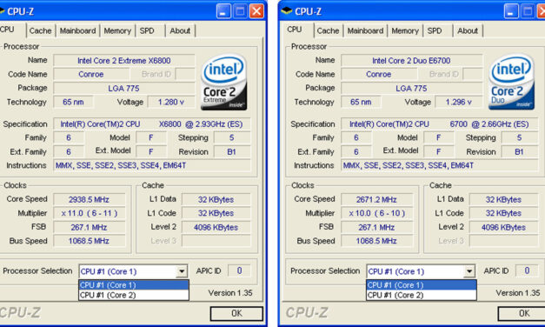Viewport: 545px width, 327px height.
Task: Click the Instructions field in X6800 window
Action: pyautogui.click(x=151, y=165)
